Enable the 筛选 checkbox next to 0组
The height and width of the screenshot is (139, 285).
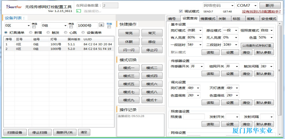point(71,27)
